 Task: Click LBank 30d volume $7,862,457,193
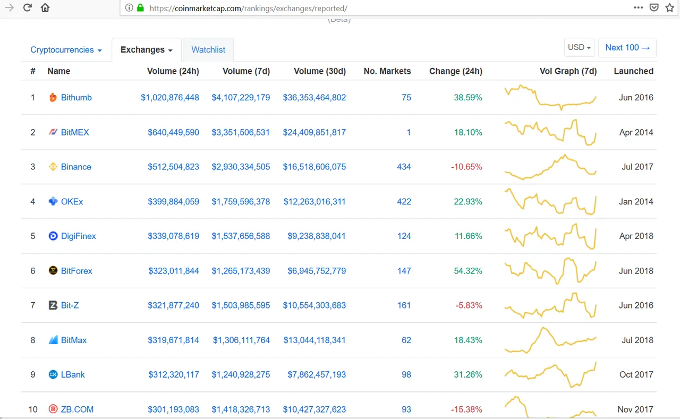[x=317, y=374]
